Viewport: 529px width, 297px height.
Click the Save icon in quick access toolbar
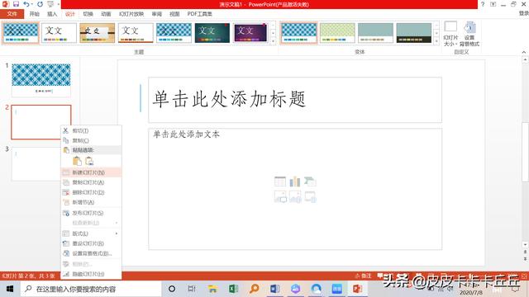16,4
